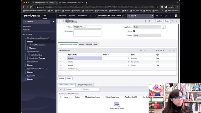Collapse System Classic Mobile UI group

pyautogui.click(x=25, y=69)
